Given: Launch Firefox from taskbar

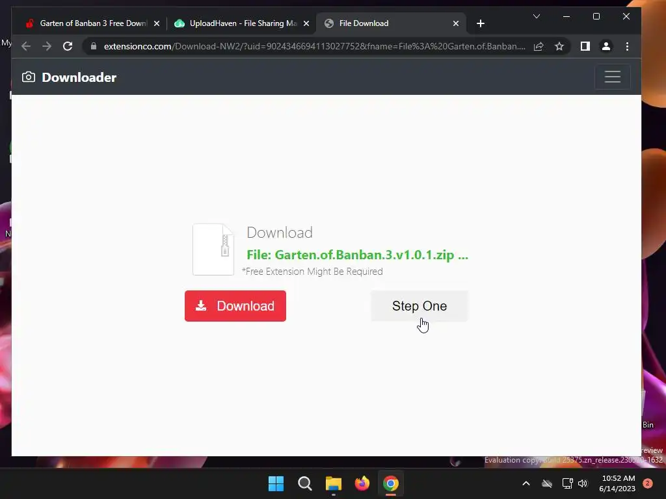Looking at the screenshot, I should click(x=362, y=483).
